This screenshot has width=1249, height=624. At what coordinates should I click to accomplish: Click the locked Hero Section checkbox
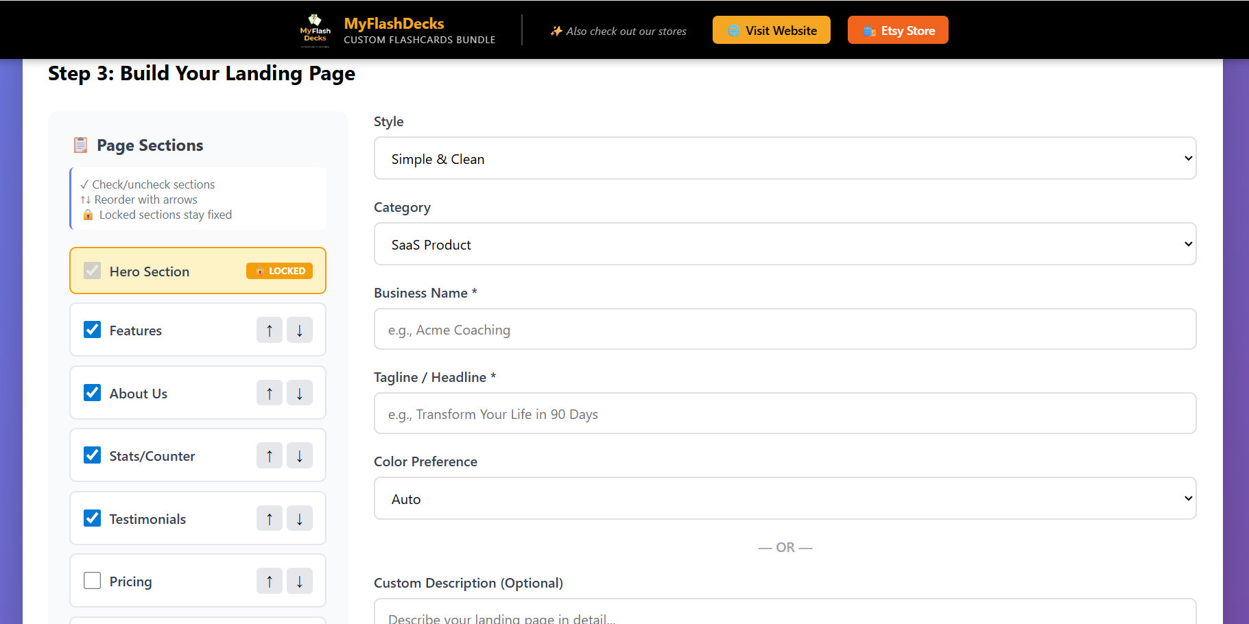pyautogui.click(x=92, y=271)
